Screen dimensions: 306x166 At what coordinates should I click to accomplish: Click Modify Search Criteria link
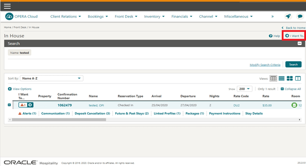pos(265,65)
